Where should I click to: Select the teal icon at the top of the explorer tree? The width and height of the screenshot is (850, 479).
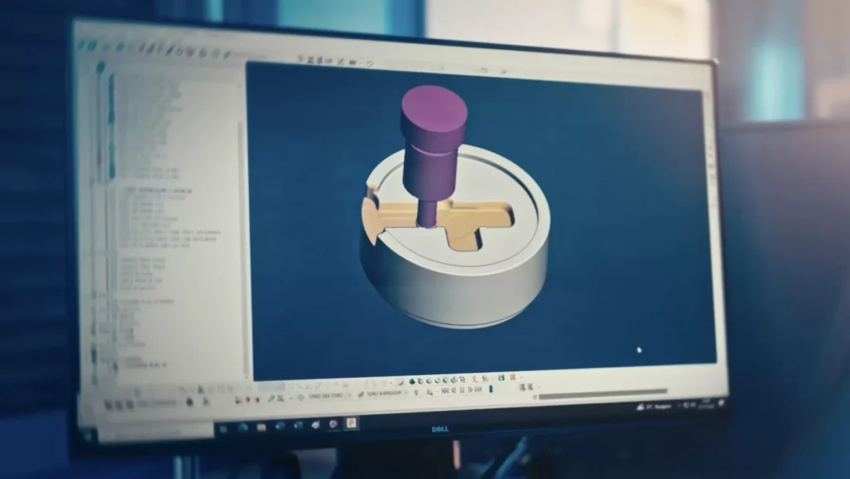pos(101,67)
